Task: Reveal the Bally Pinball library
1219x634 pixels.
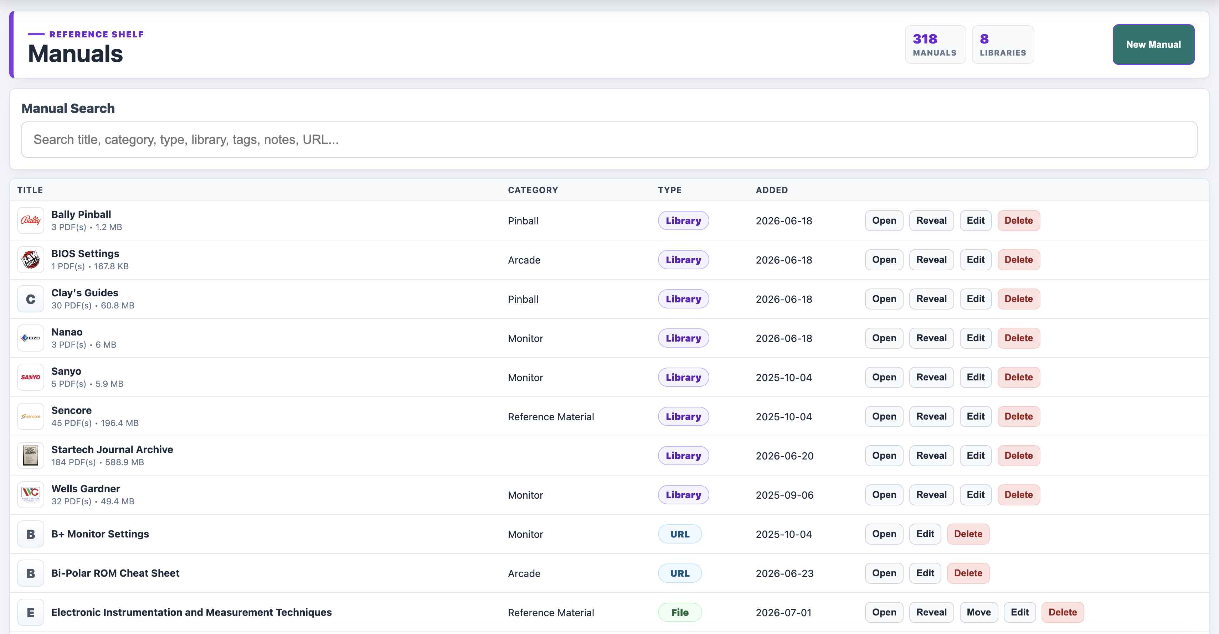Action: [x=931, y=221]
